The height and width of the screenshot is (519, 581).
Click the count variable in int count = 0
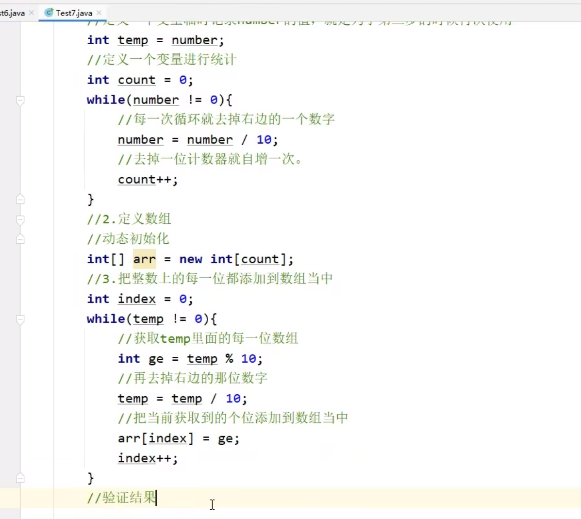136,80
